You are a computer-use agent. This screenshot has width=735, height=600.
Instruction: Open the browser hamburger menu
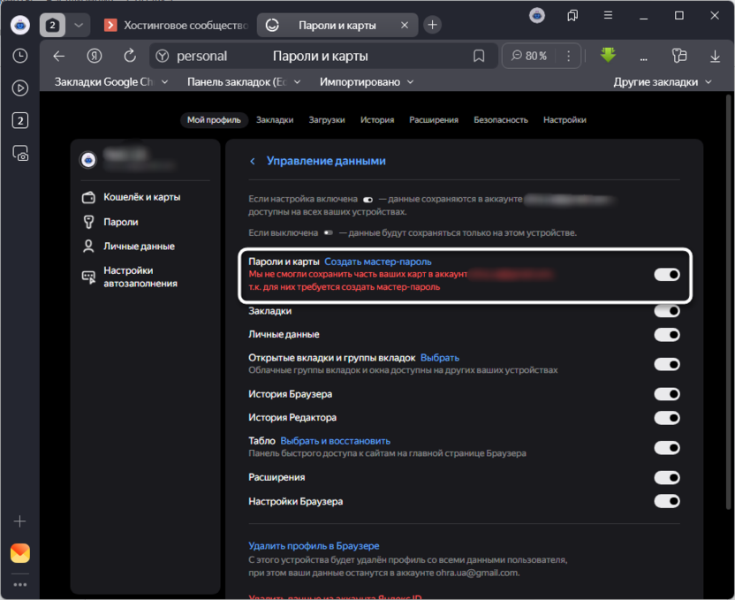[x=608, y=16]
